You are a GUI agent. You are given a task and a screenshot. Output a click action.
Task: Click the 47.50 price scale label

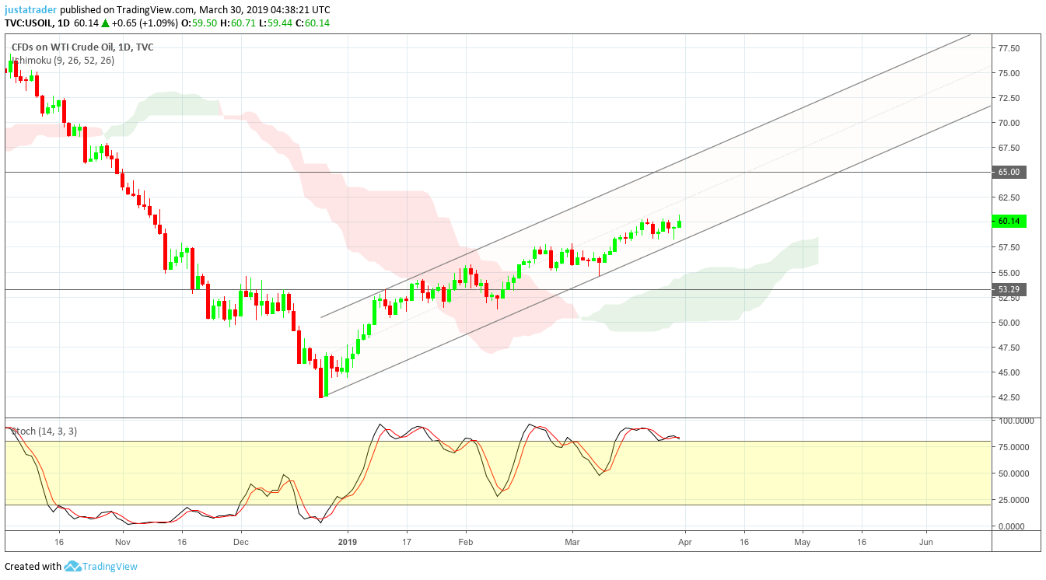click(x=1009, y=348)
